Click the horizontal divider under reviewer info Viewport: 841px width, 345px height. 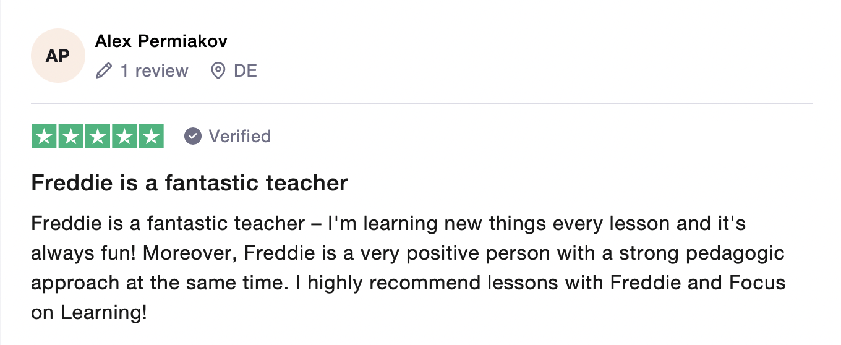tap(421, 103)
